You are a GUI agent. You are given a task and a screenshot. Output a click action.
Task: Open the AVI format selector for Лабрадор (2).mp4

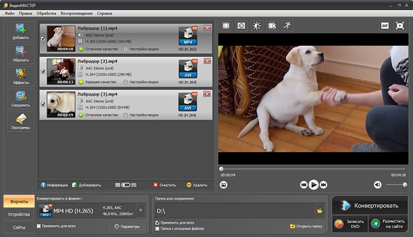coord(187,68)
